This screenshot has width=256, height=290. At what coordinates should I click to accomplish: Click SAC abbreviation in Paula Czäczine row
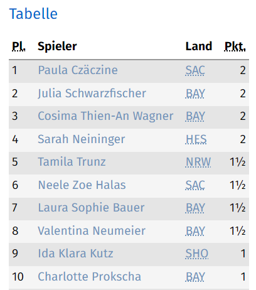(x=195, y=70)
